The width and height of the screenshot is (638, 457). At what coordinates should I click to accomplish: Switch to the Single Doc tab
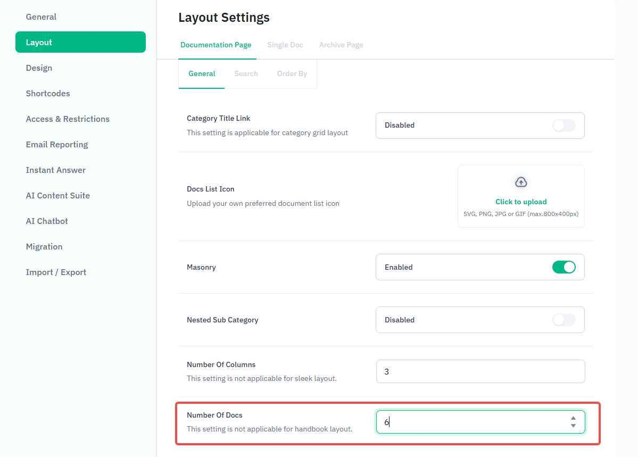pos(285,45)
